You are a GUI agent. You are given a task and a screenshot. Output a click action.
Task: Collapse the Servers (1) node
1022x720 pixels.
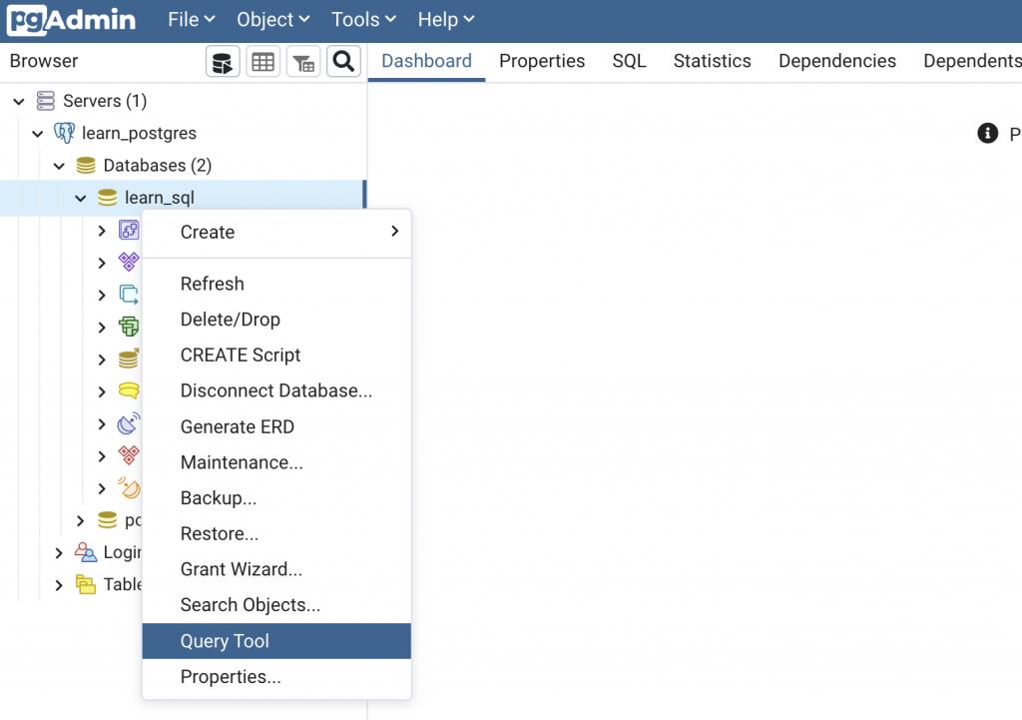tap(19, 101)
